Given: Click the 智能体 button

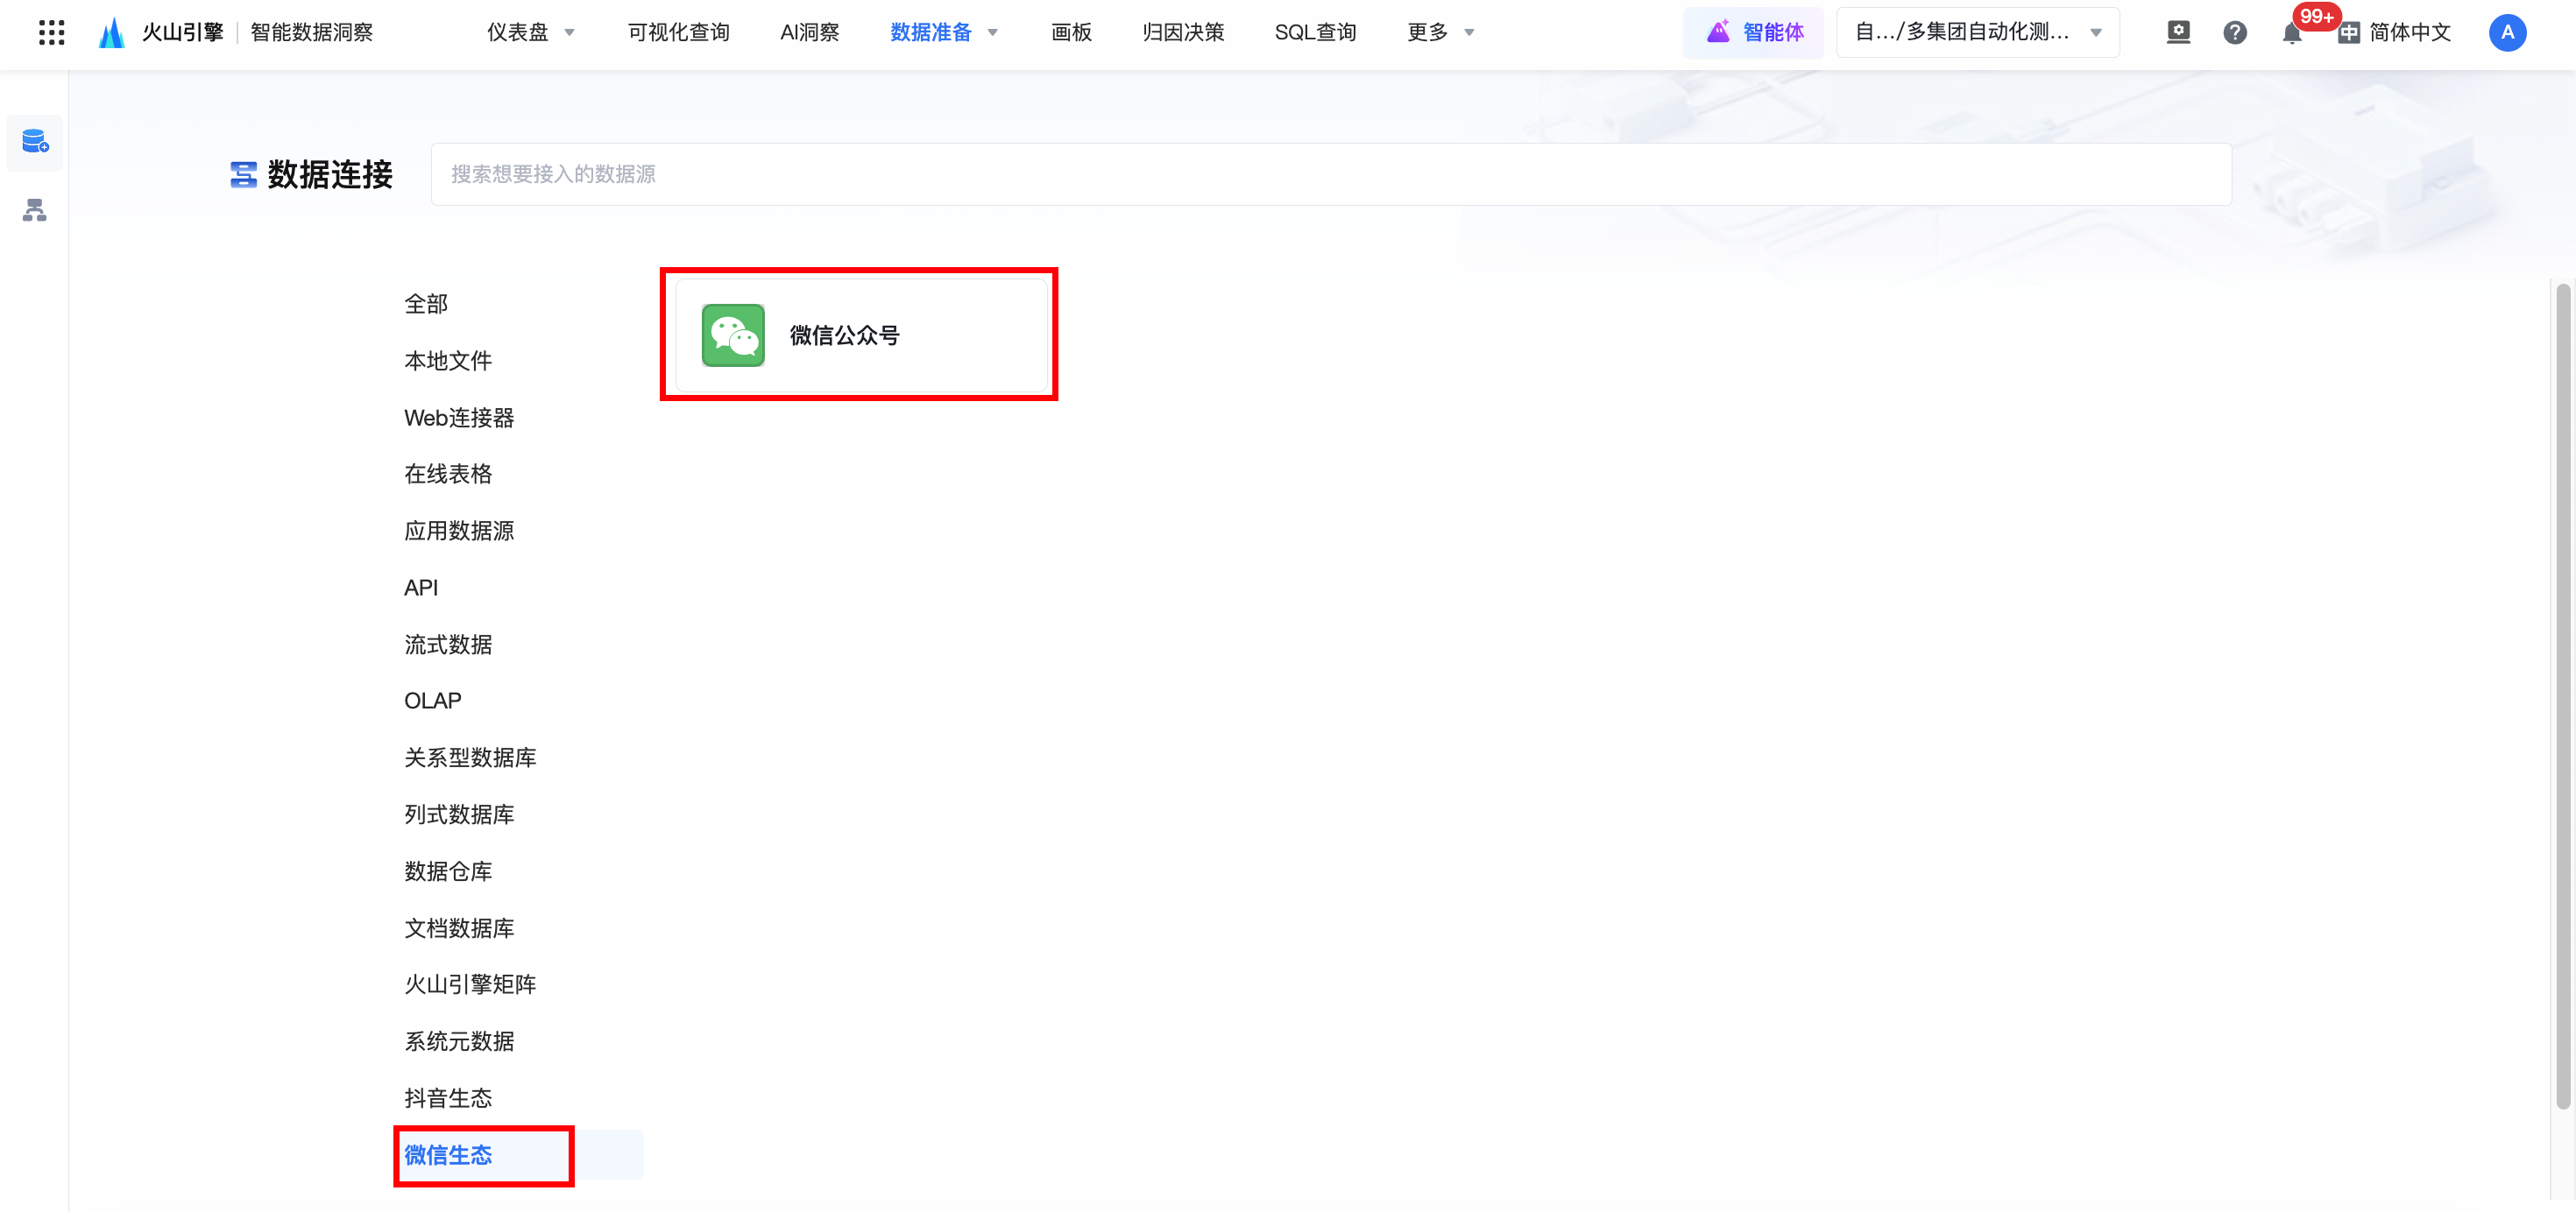Looking at the screenshot, I should [1753, 33].
